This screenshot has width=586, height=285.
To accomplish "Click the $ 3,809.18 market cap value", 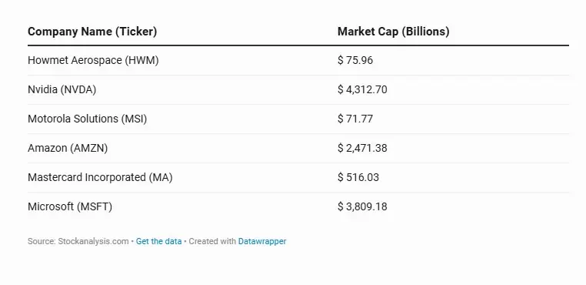I will pyautogui.click(x=362, y=206).
